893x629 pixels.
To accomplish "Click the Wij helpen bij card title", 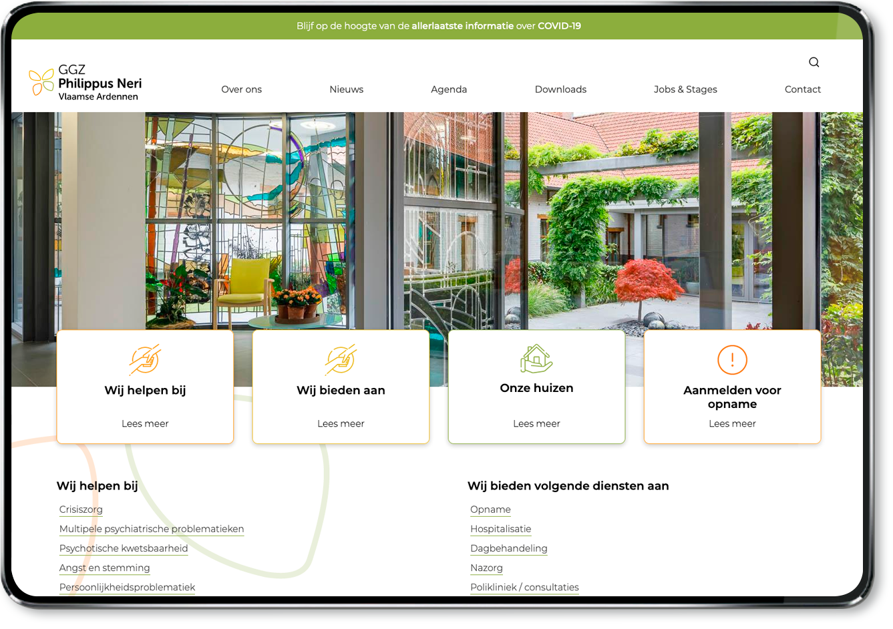I will click(145, 390).
